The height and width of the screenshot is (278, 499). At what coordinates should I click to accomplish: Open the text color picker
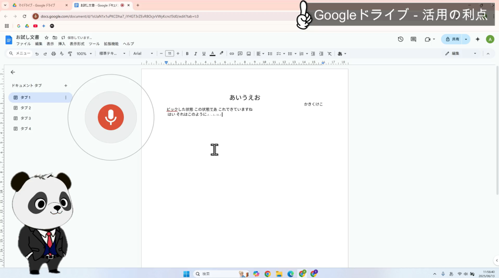click(x=212, y=53)
